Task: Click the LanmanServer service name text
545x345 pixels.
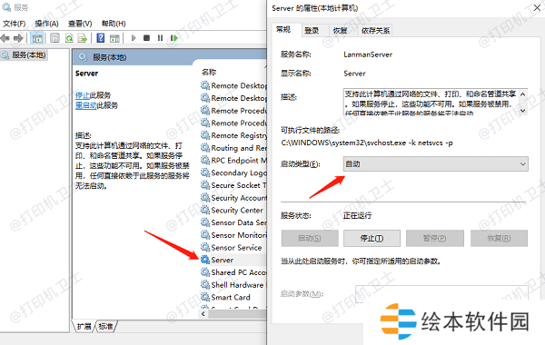Action: point(368,54)
